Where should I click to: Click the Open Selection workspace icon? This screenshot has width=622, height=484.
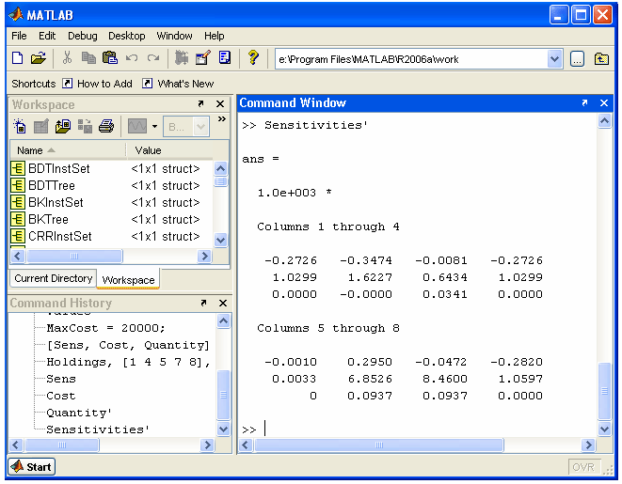point(40,127)
